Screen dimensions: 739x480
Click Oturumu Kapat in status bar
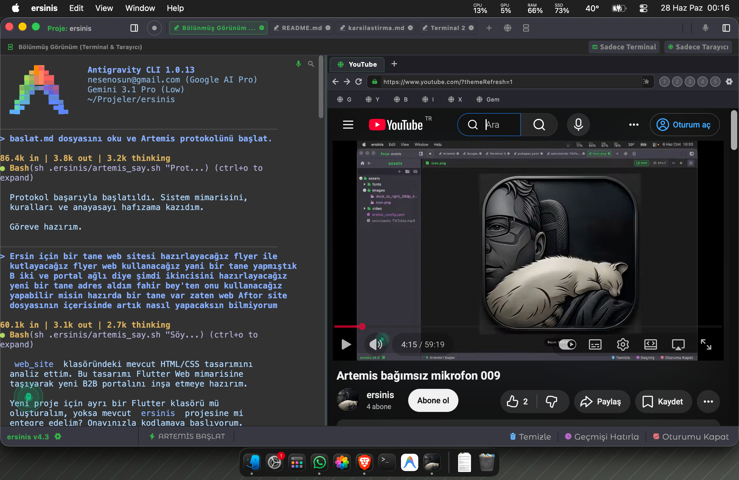[x=691, y=437]
